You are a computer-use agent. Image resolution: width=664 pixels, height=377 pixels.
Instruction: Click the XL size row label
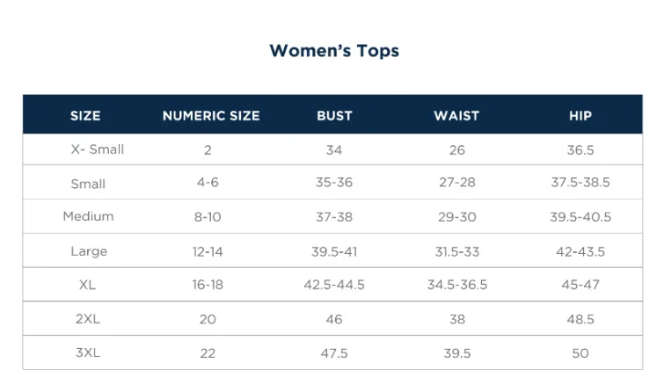pos(87,285)
